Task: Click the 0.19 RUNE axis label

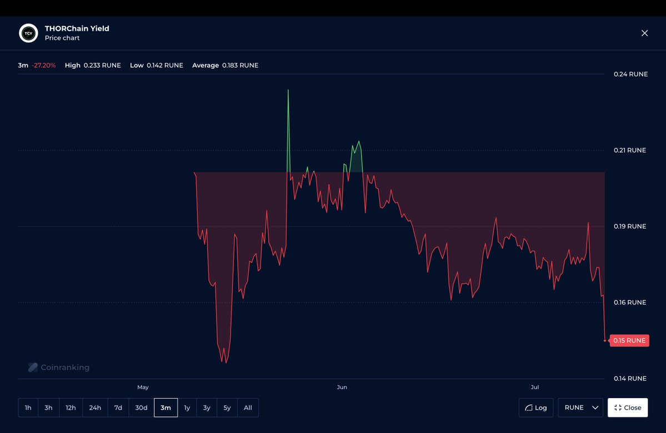Action: click(630, 226)
